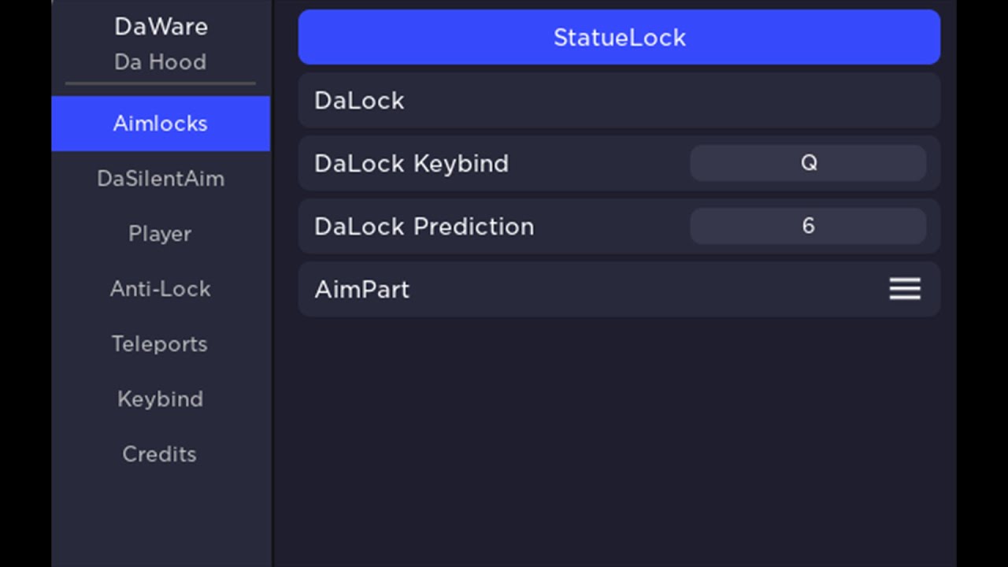Click the DaLock Prediction label

tap(424, 227)
